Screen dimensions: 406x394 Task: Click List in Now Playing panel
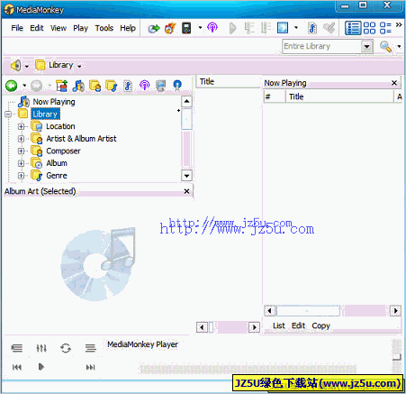[x=279, y=325]
